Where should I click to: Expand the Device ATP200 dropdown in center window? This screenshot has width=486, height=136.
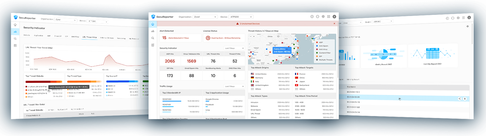(241, 17)
